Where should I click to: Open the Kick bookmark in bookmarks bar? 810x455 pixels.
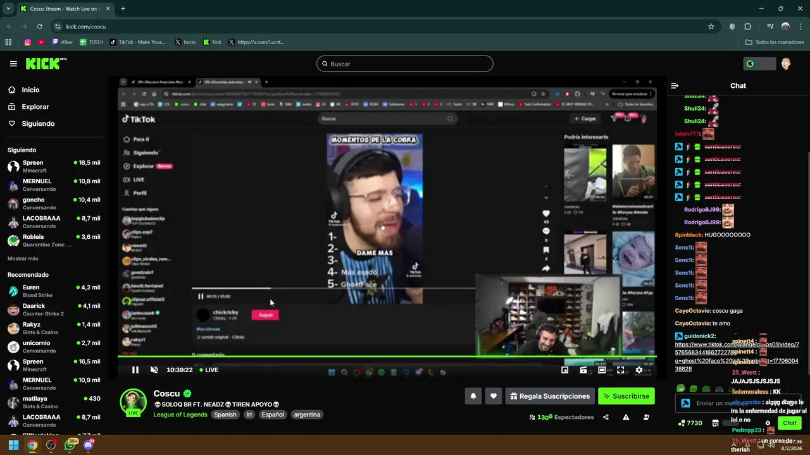coord(213,42)
